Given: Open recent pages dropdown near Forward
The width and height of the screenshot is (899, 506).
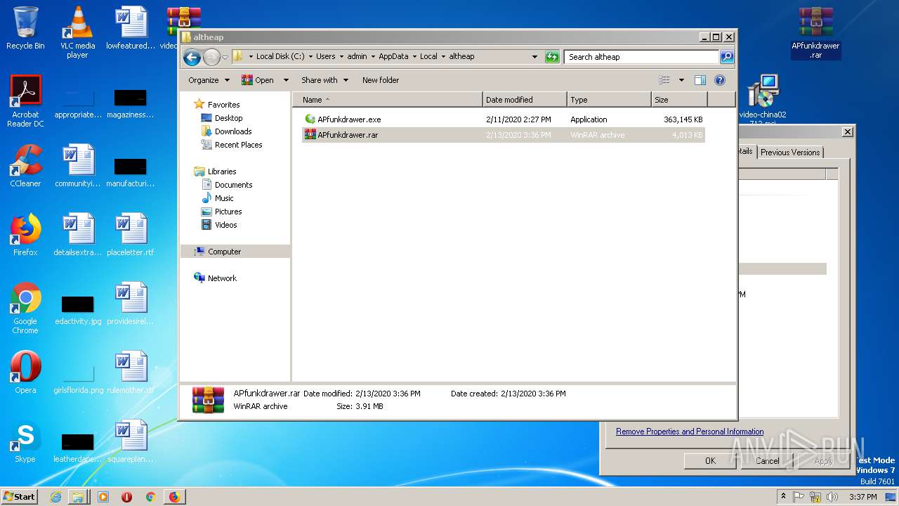Looking at the screenshot, I should (225, 57).
